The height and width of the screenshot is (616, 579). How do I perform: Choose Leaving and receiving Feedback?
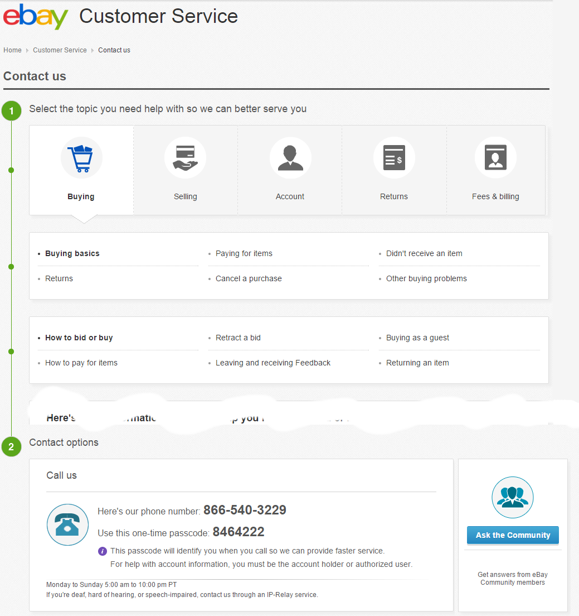[x=273, y=363]
